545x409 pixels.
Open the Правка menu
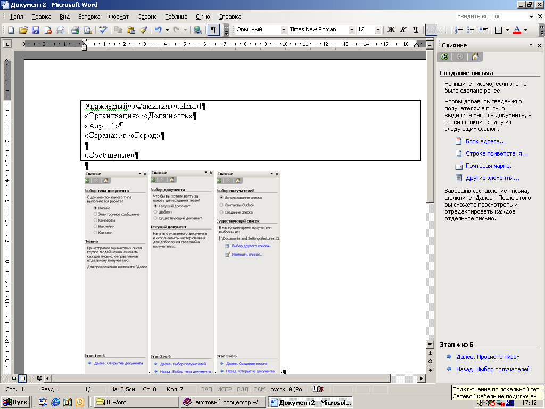42,17
